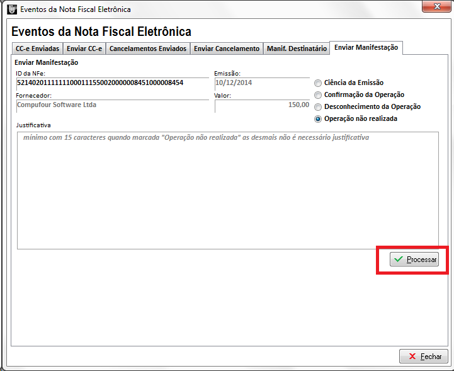Select Desconhecimento da Operação radio button
The height and width of the screenshot is (371, 454).
(x=318, y=107)
